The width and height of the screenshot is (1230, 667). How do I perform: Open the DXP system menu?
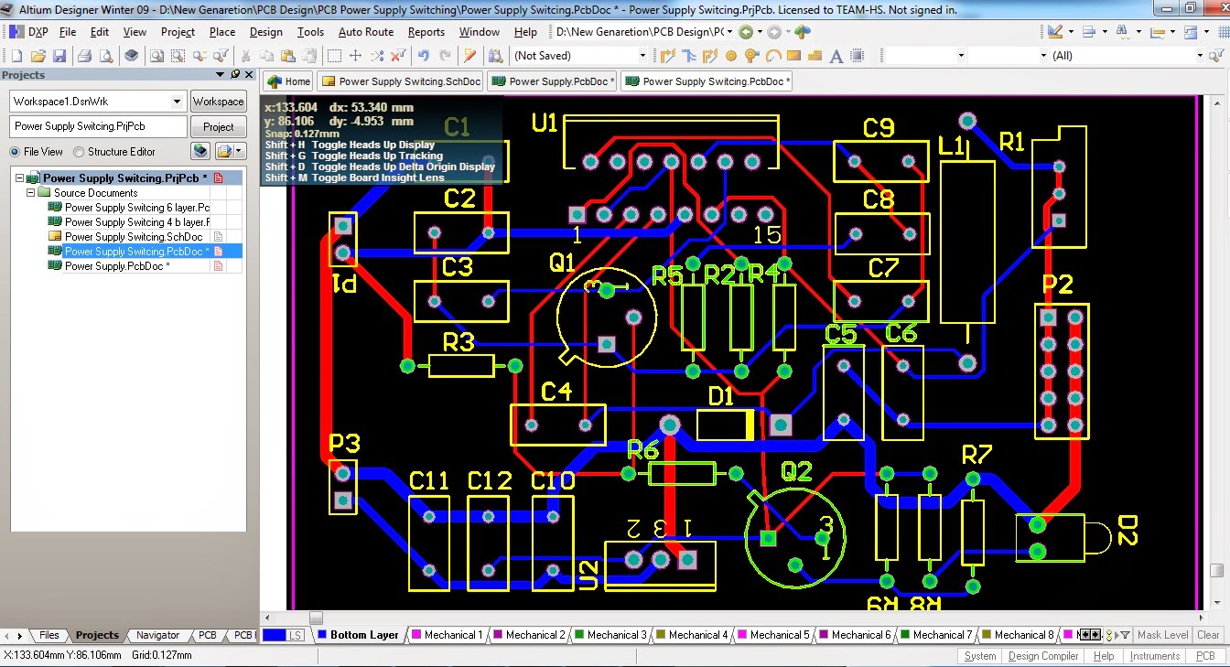coord(29,32)
